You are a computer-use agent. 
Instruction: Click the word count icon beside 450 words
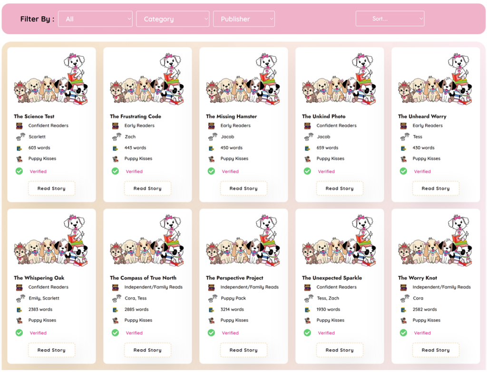[x=212, y=148]
